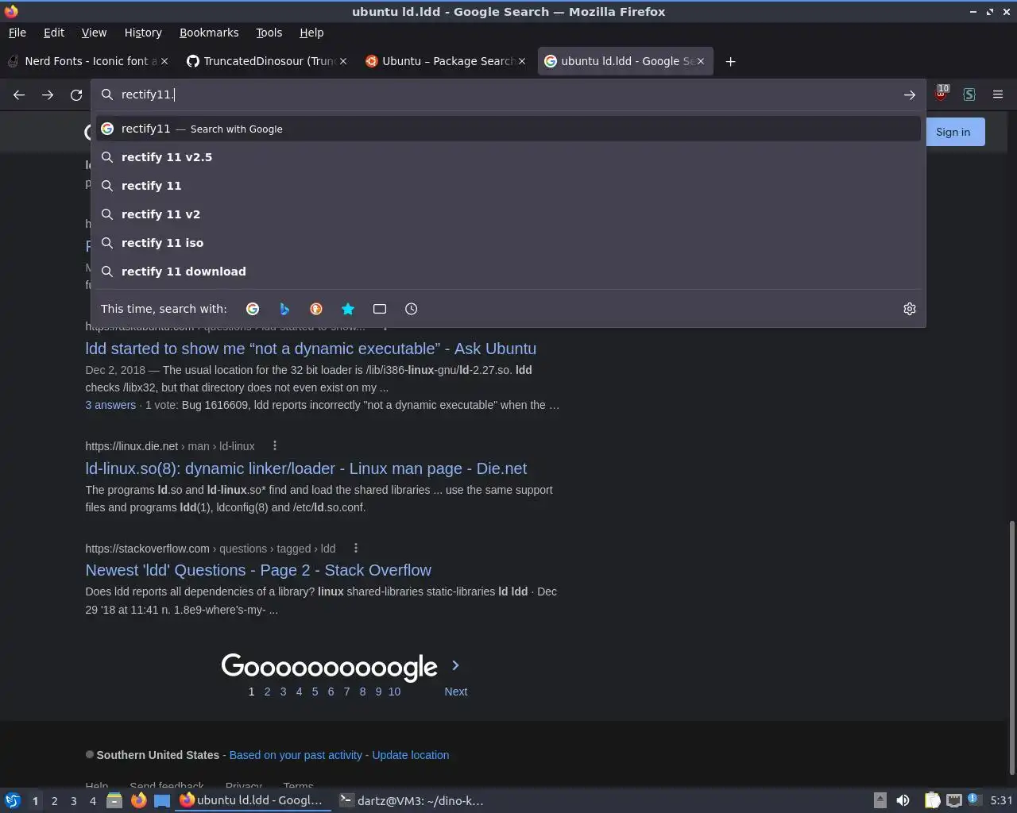Search this time with Bing icon
This screenshot has height=813, width=1017.
pyautogui.click(x=284, y=309)
